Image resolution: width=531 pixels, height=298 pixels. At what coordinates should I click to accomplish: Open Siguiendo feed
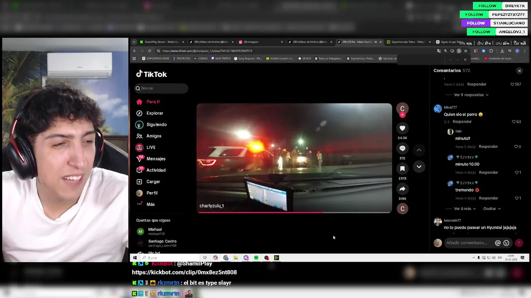click(x=151, y=125)
